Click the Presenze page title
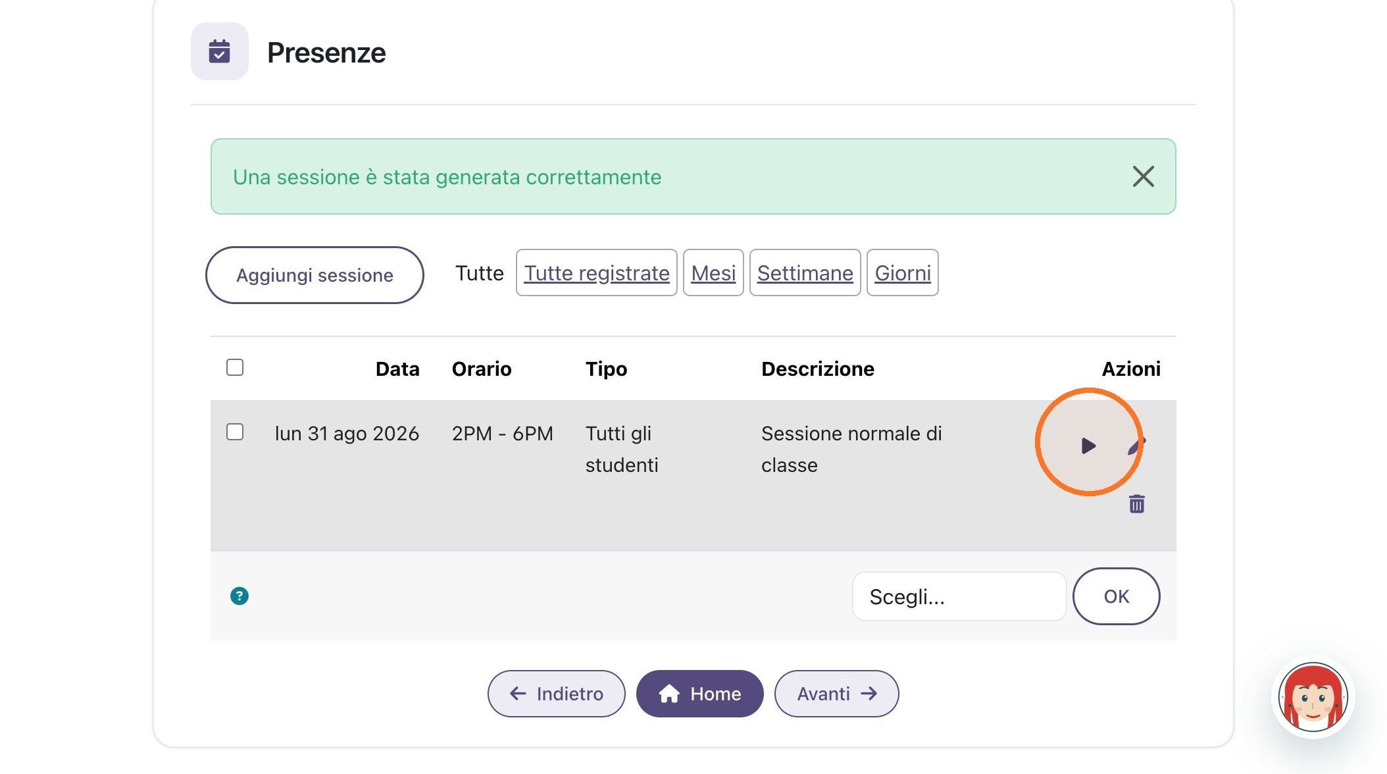 326,53
